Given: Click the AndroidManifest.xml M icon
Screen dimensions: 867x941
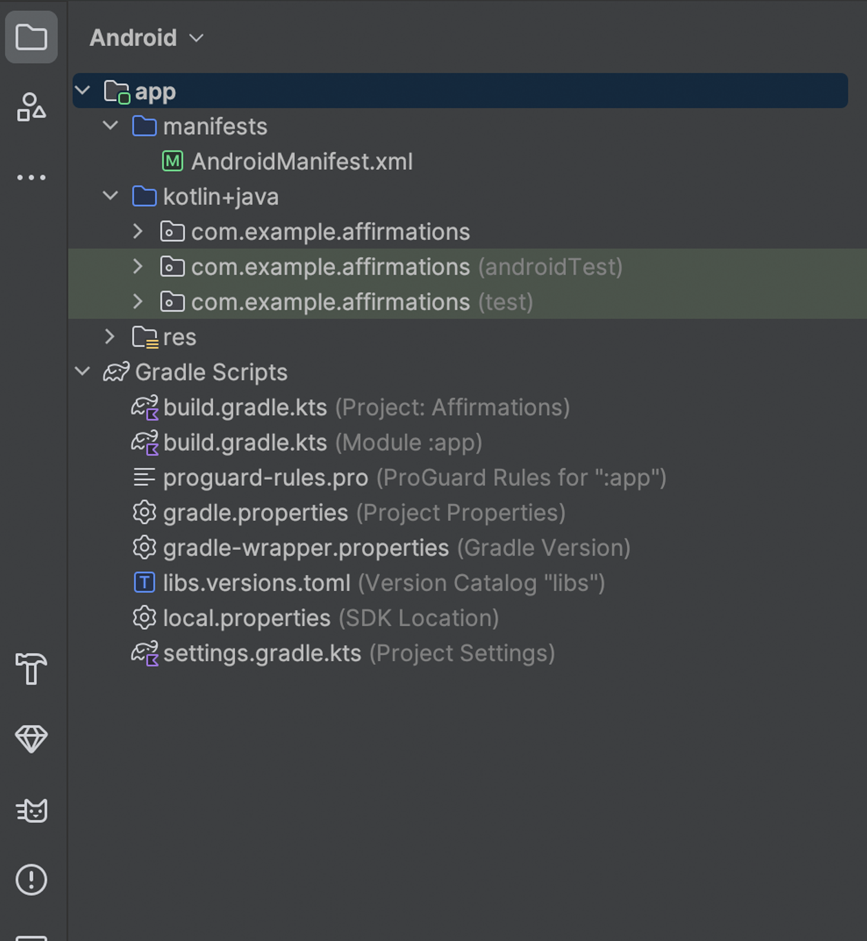Looking at the screenshot, I should point(172,161).
